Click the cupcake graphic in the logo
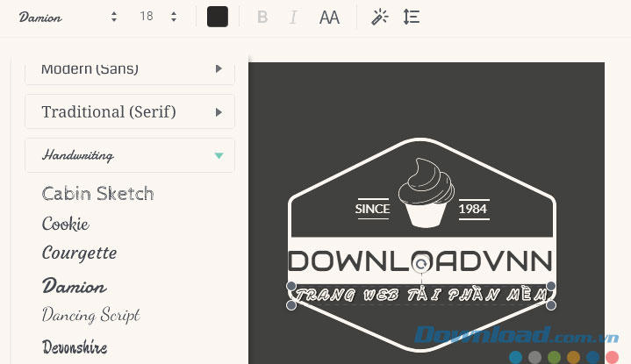The height and width of the screenshot is (364, 631). (x=426, y=192)
